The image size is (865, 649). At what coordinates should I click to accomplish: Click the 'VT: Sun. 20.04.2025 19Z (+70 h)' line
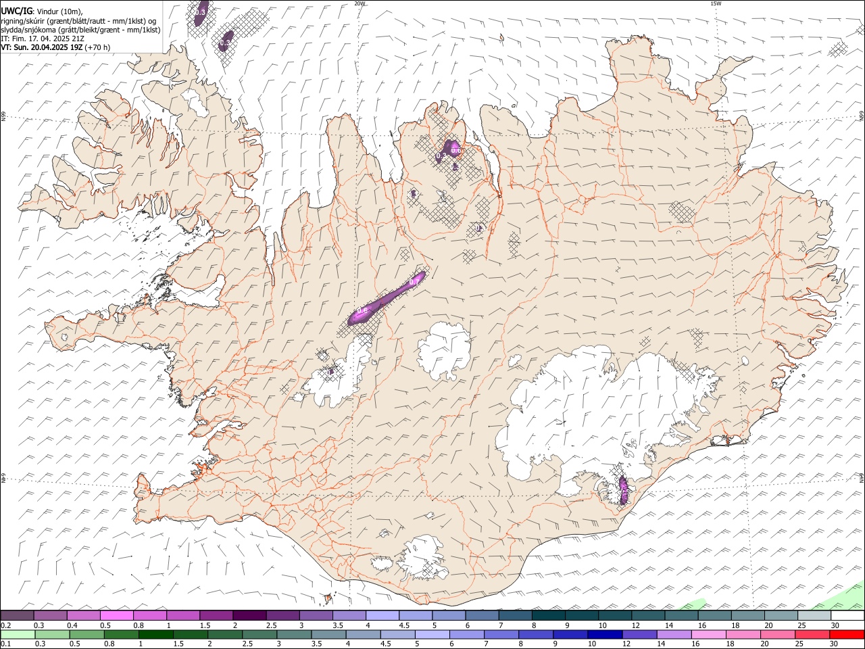point(55,47)
